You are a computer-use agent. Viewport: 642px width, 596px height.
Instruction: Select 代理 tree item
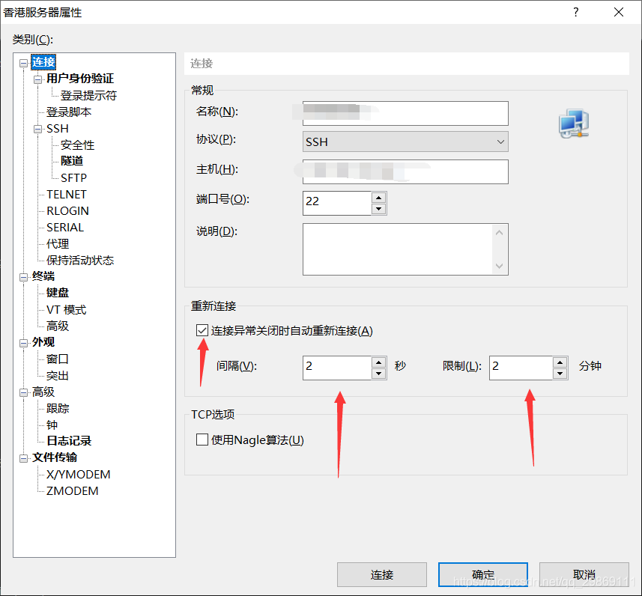pos(58,243)
